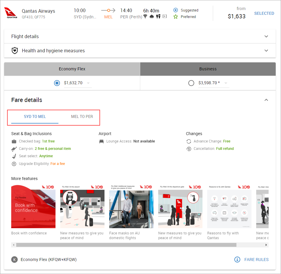
Task: Open the Face masks on AU domestic flights thumbnail
Action: coord(131,207)
